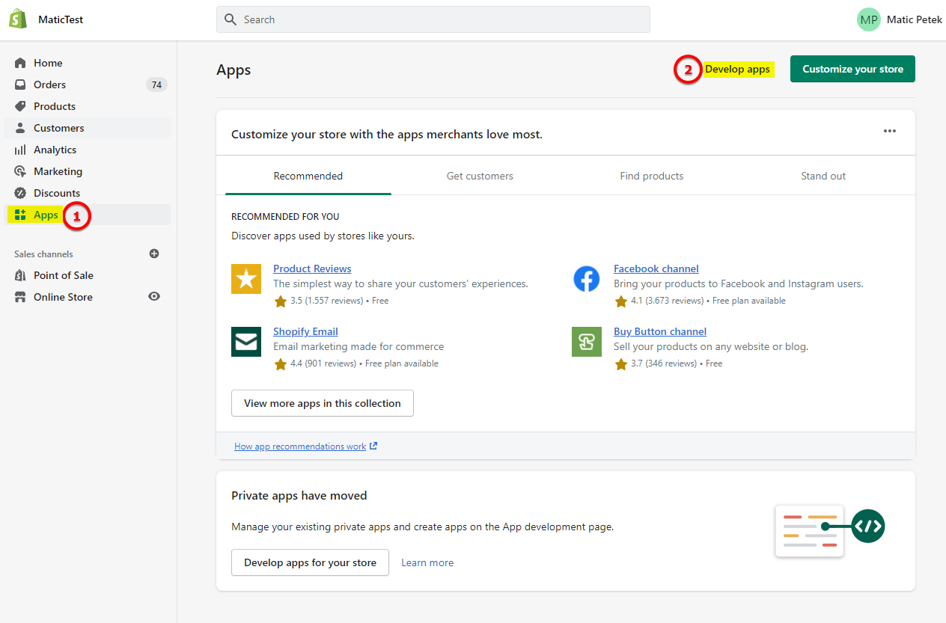Focus the Search input field
Screen dimensions: 946x623
[x=433, y=19]
